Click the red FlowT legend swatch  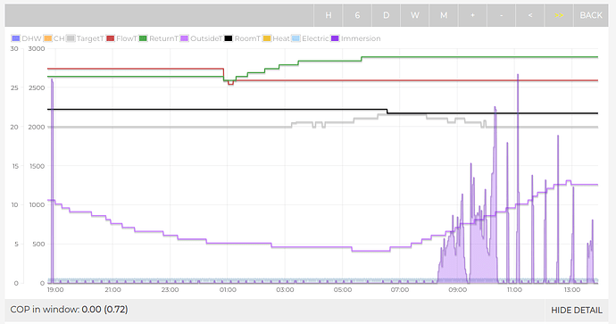(111, 38)
